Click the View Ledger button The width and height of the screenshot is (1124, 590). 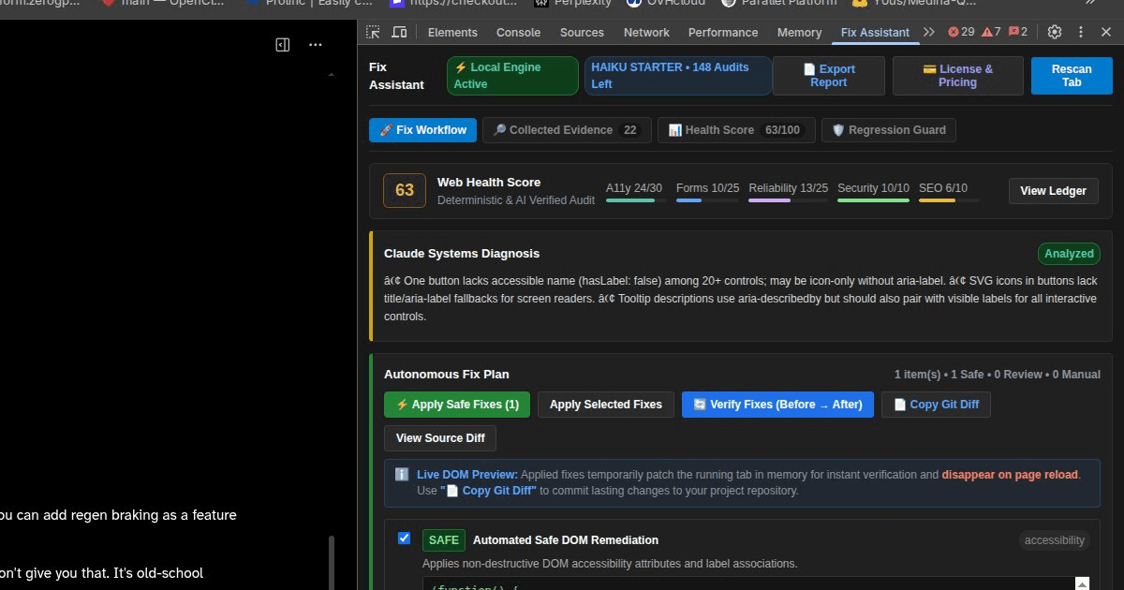(1053, 190)
